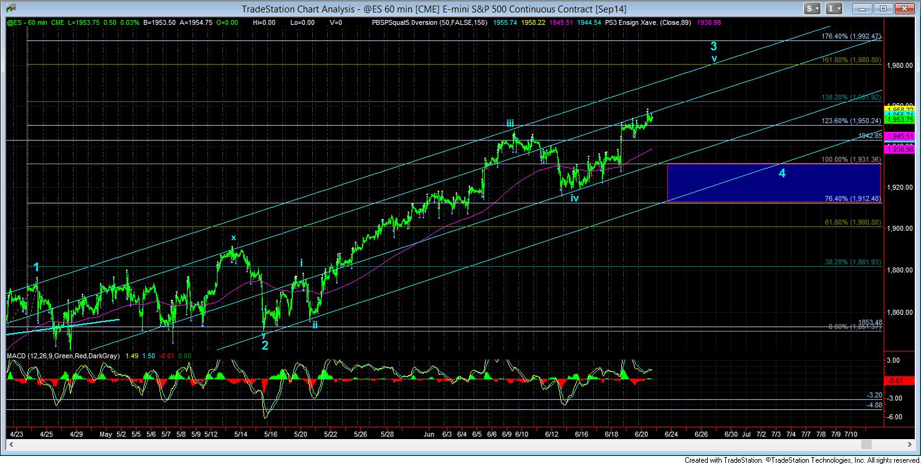Click the 'Jul' date axis label

(747, 434)
